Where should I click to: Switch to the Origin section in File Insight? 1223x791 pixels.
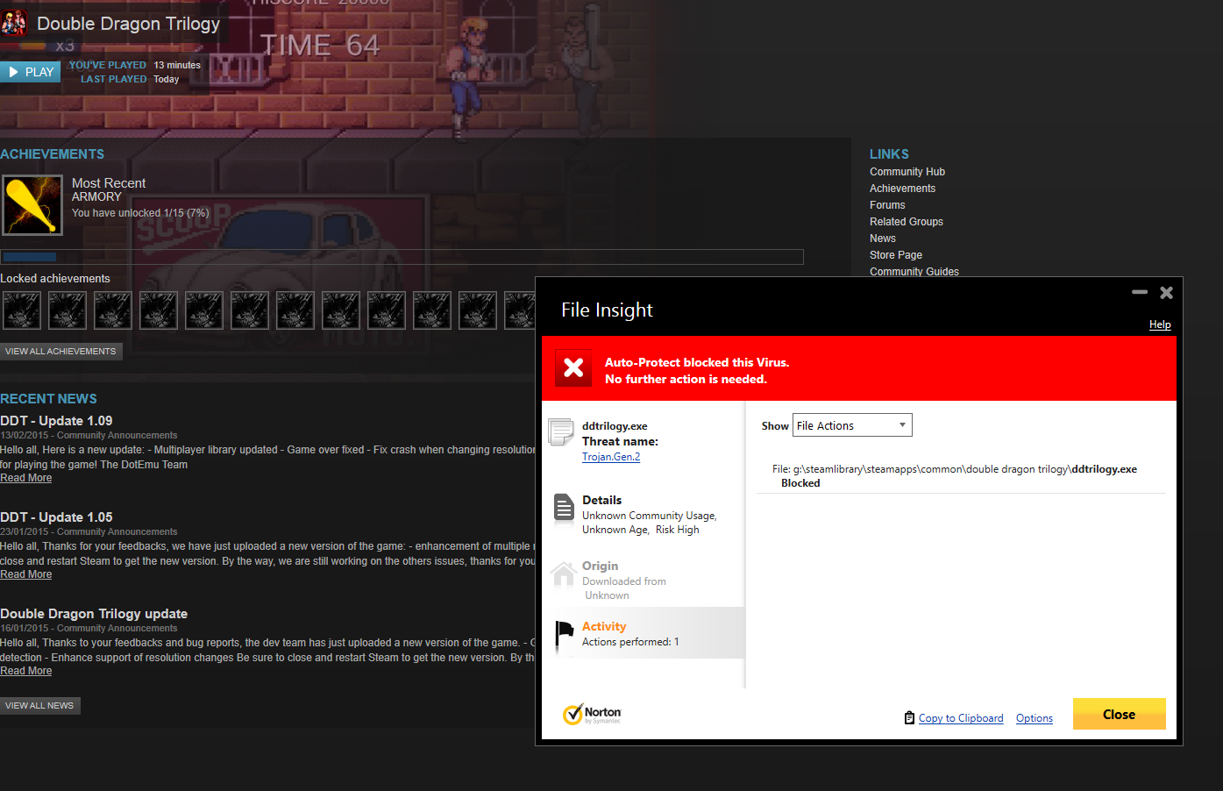point(643,580)
